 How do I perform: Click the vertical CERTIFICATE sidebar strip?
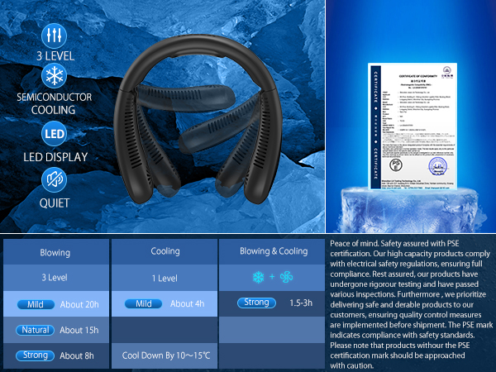(x=376, y=126)
